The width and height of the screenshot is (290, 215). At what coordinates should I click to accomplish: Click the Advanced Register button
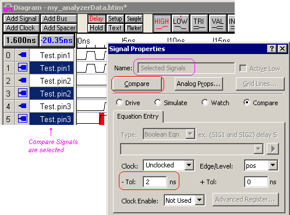(x=246, y=199)
